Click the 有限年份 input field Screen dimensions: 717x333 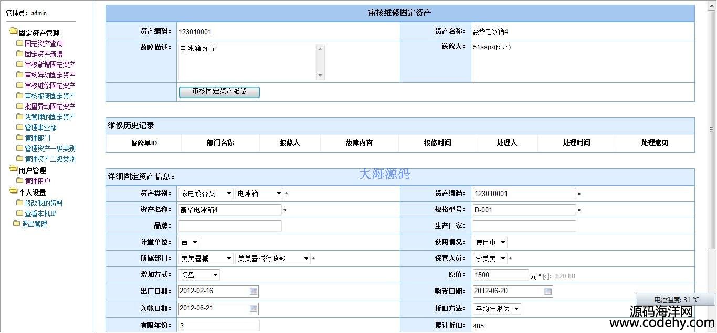219,326
